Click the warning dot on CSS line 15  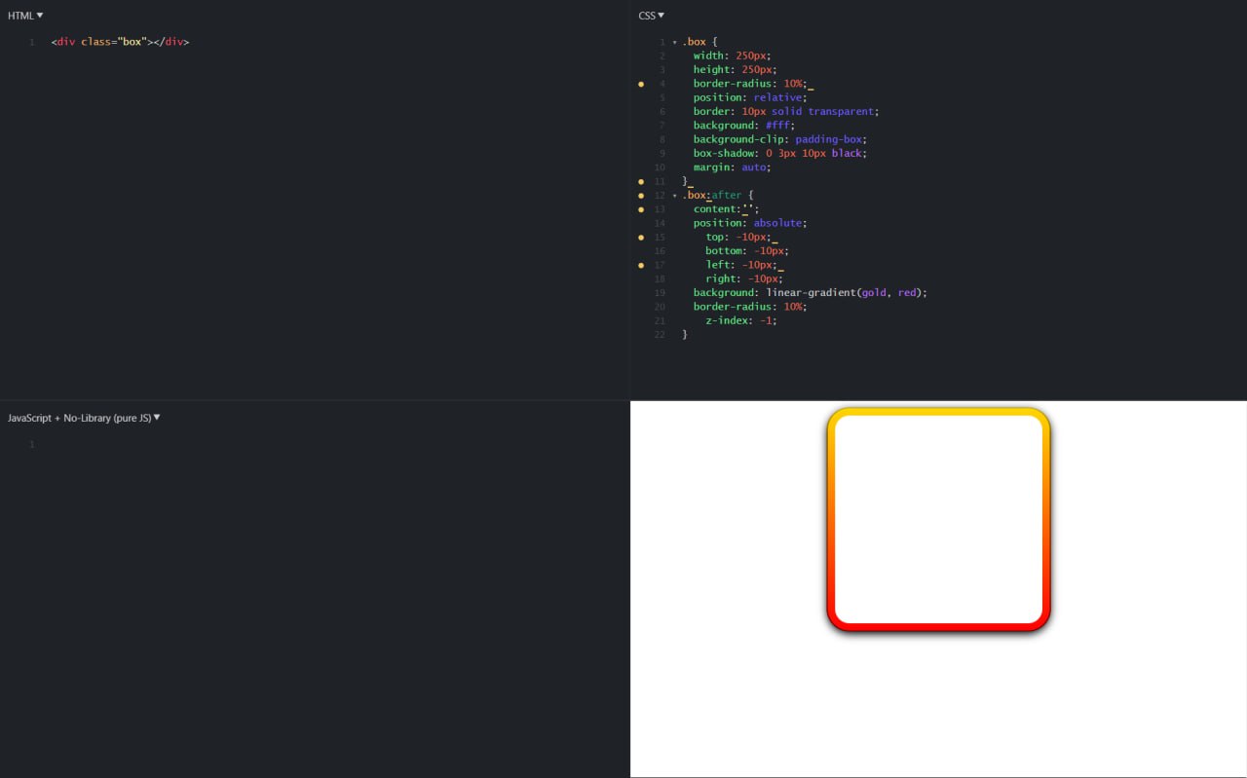pos(641,238)
